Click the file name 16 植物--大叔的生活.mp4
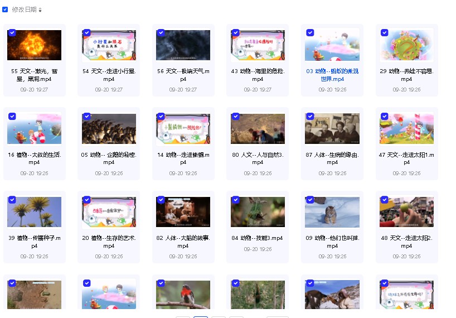Image resolution: width=456 pixels, height=318 pixels. click(35, 158)
